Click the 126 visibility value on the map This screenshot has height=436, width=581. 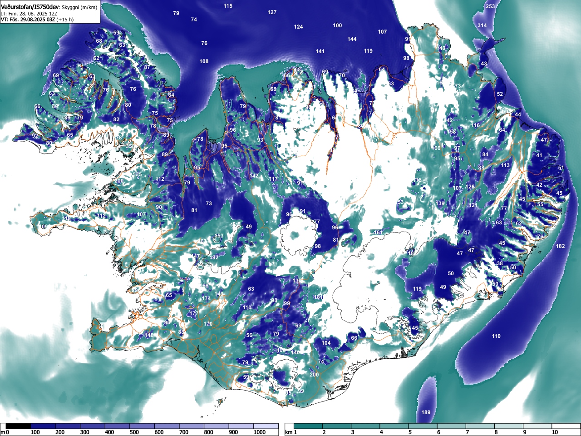[470, 187]
